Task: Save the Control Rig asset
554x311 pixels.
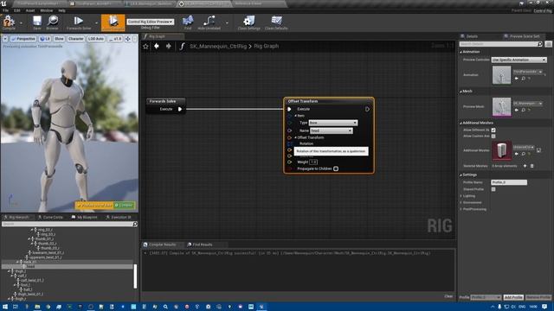Action: (x=37, y=22)
